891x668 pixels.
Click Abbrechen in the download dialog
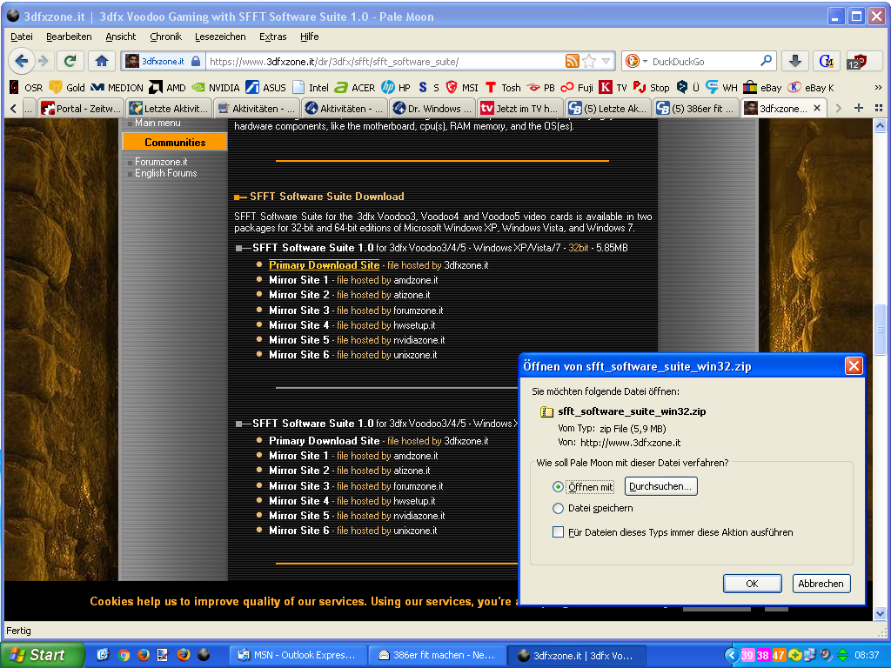[821, 584]
